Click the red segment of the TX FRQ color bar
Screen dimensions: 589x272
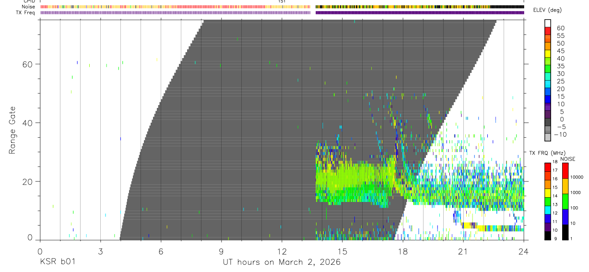pyautogui.click(x=547, y=167)
